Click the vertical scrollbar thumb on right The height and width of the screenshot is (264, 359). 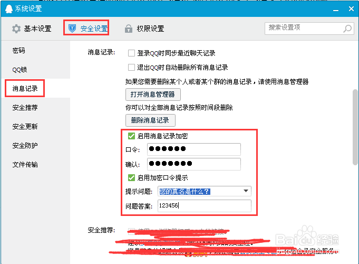pos(355,127)
